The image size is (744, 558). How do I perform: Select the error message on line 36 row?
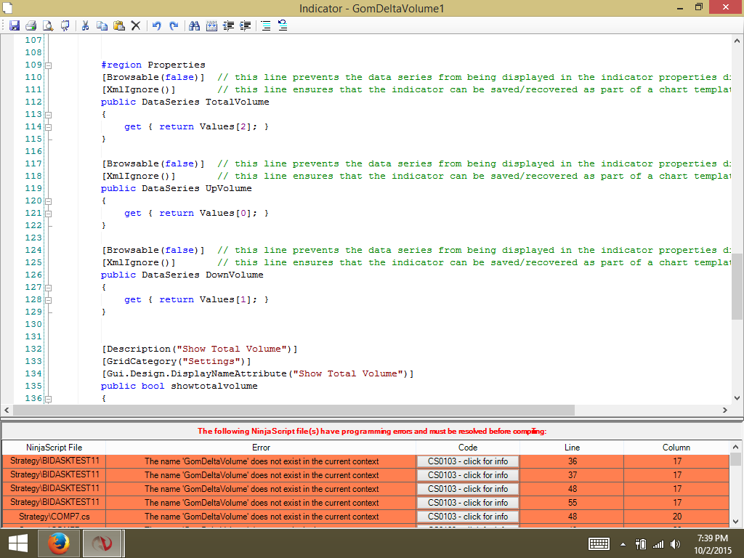tap(261, 461)
